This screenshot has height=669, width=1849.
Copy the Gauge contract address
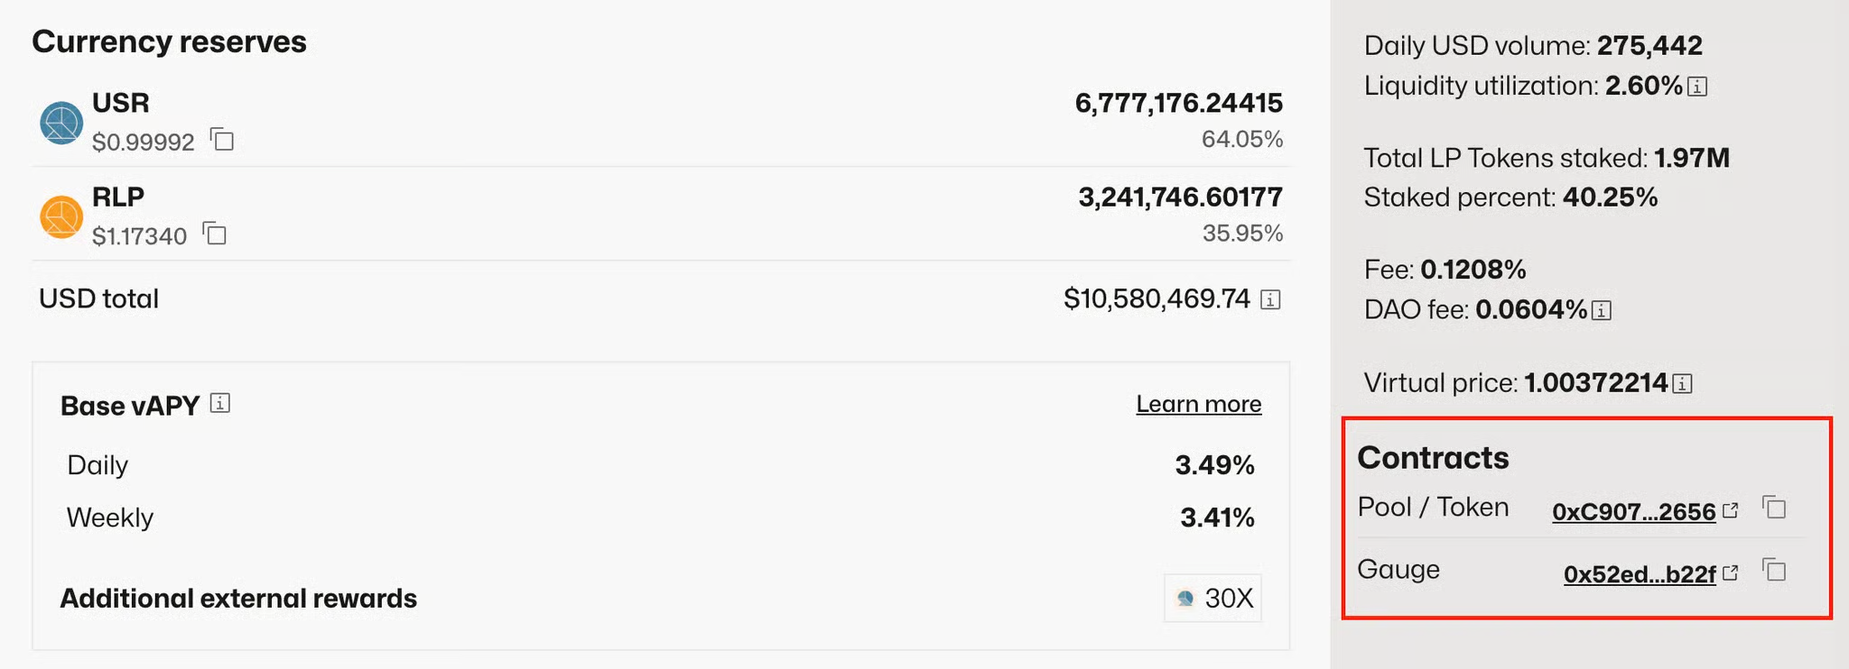pos(1775,571)
